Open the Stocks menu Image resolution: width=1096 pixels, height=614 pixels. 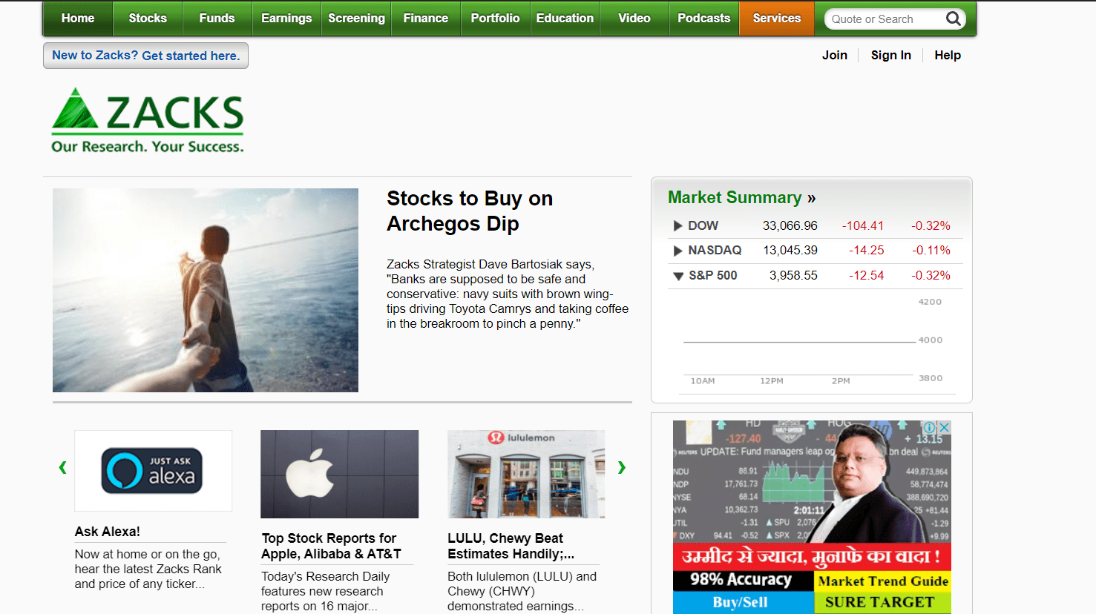[x=148, y=19]
